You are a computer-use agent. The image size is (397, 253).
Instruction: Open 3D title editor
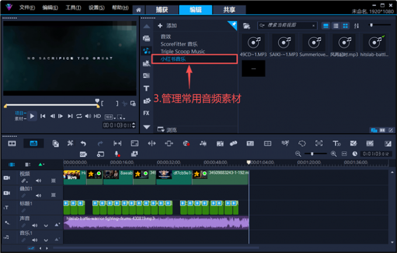click(336, 143)
